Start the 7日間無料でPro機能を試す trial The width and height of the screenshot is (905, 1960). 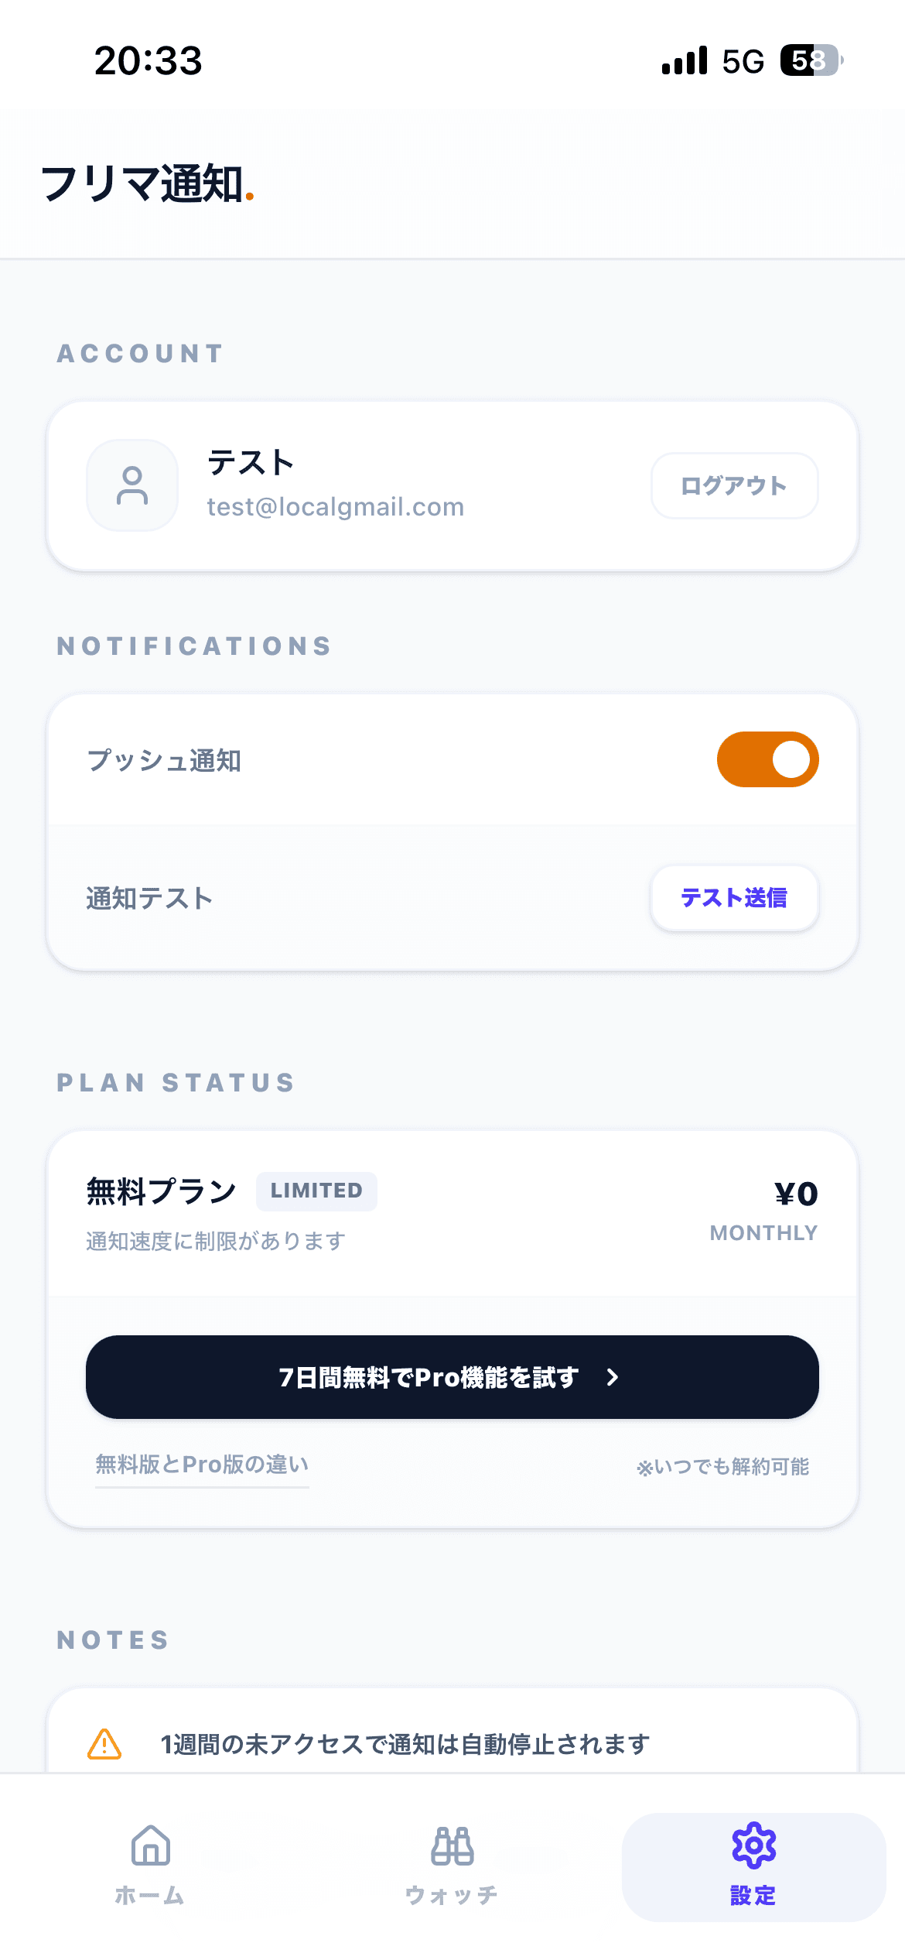[x=429, y=1377]
